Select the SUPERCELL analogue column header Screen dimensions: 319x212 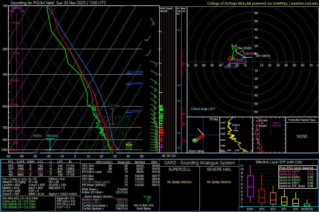click(x=180, y=169)
